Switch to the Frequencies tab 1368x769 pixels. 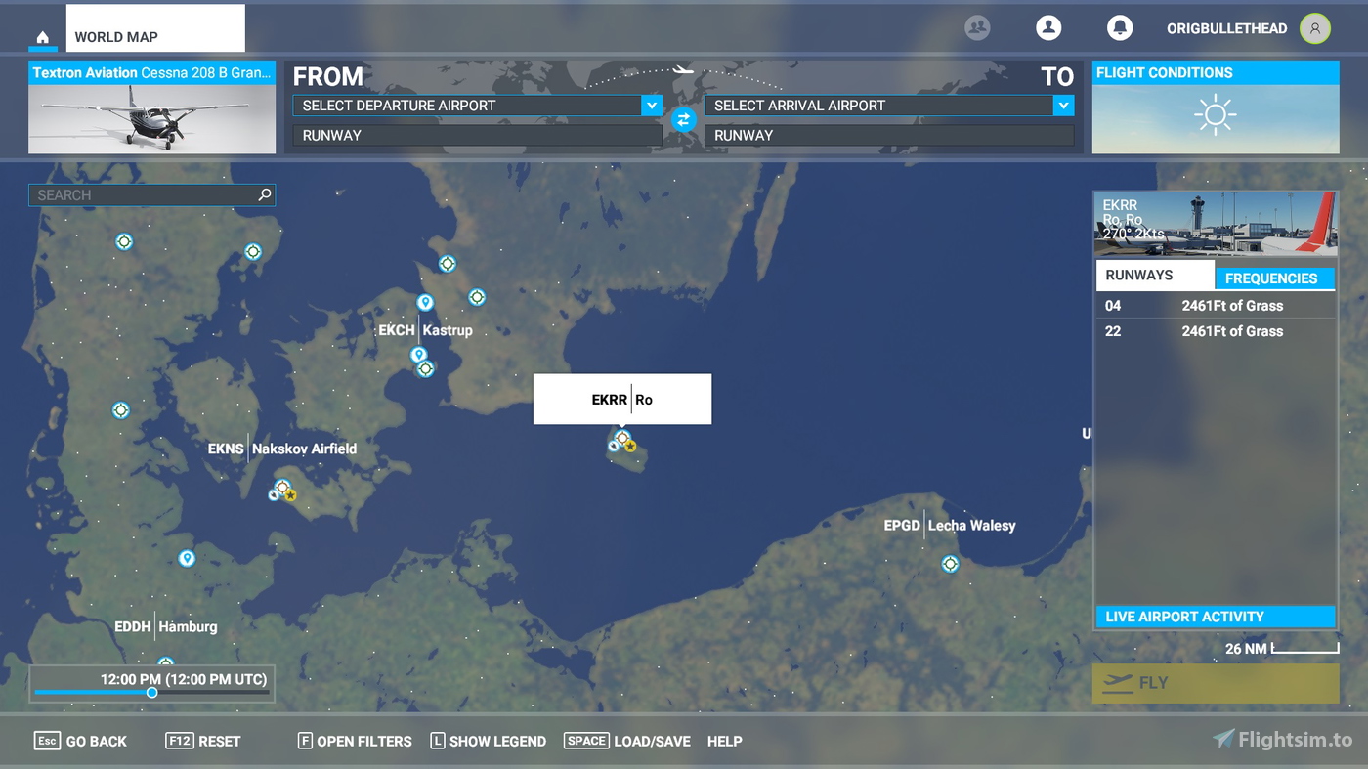(1276, 278)
